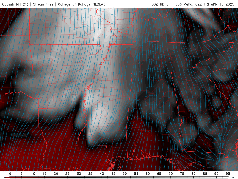
Task: Click the 15 label on the color scale
Action: click(x=44, y=174)
